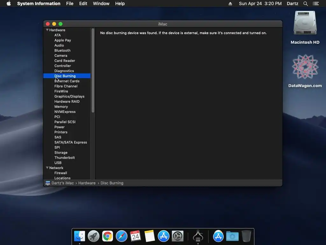The width and height of the screenshot is (326, 245).
Task: Collapse the Hardware section triangle
Action: click(47, 30)
